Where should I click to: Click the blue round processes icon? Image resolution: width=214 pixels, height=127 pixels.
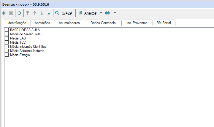(107, 13)
